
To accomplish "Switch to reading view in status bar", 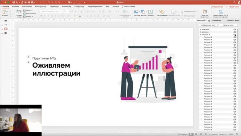I will click(x=201, y=134).
